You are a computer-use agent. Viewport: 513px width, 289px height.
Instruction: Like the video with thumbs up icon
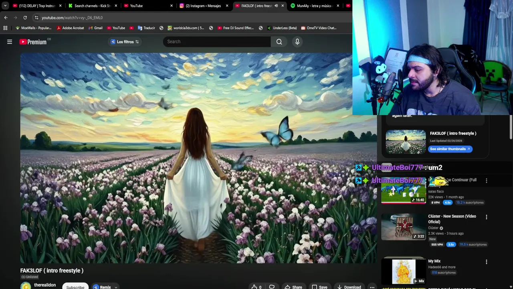tap(256, 287)
